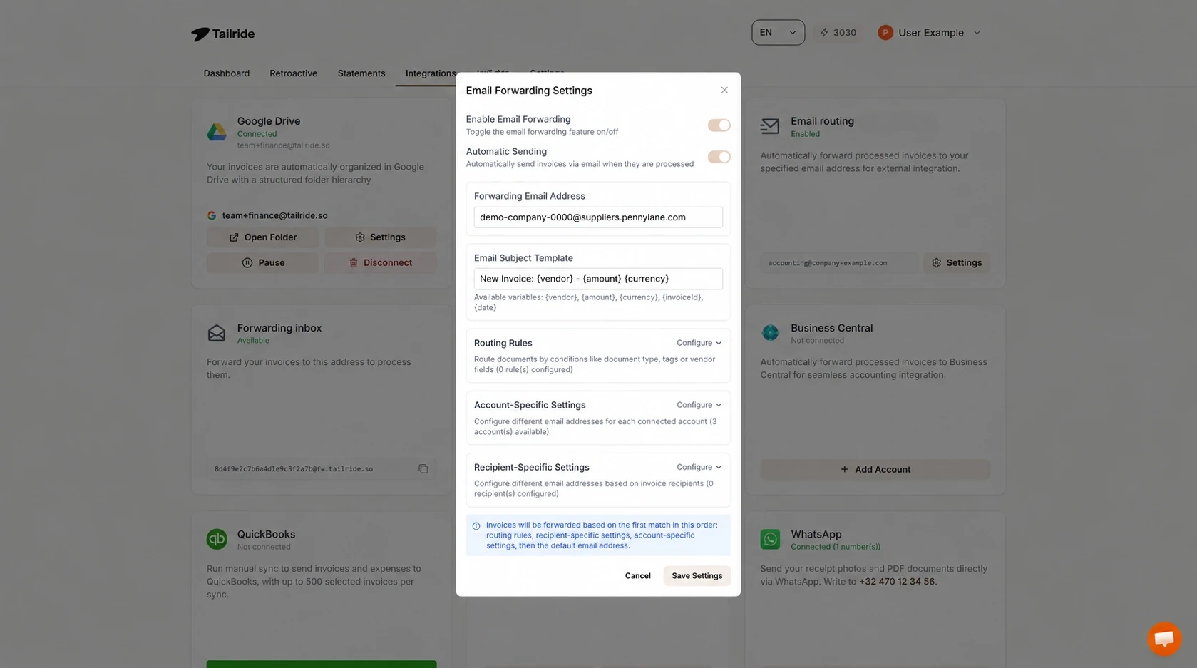Viewport: 1197px width, 668px height.
Task: Open the EN language dropdown
Action: tap(778, 33)
